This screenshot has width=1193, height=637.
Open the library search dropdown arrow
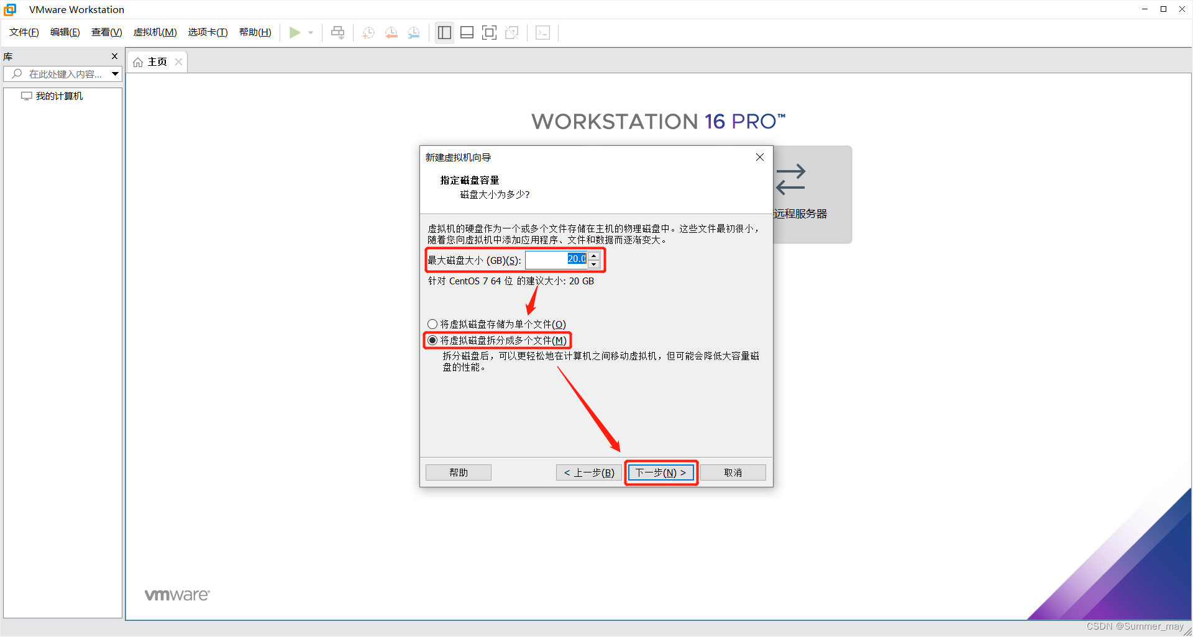tap(115, 74)
